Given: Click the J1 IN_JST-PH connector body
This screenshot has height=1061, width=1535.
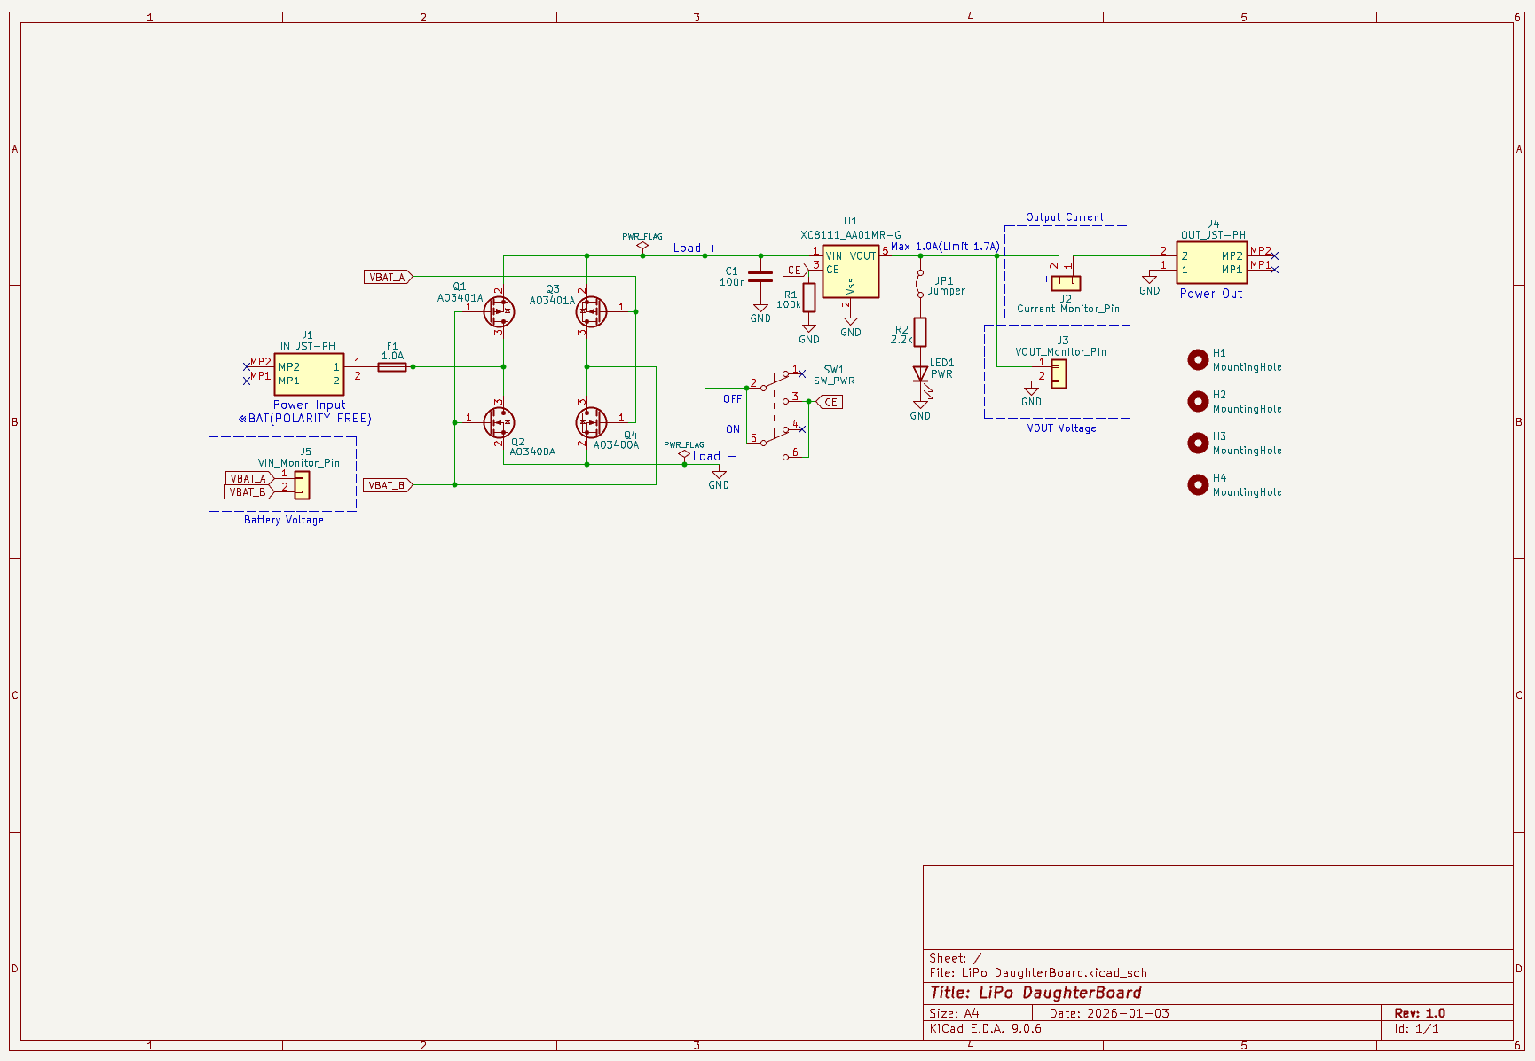Looking at the screenshot, I should [x=309, y=373].
